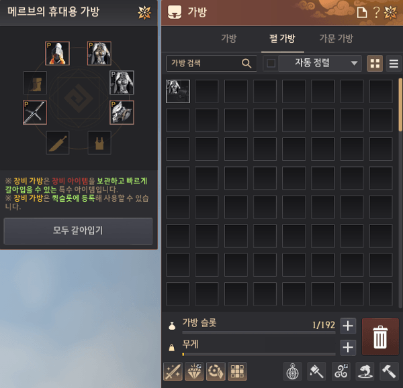Select the fish icon at the bottom
The height and width of the screenshot is (388, 403).
tap(365, 371)
